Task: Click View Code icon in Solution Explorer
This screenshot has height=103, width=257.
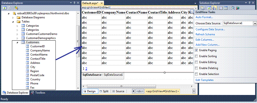Action: (221, 8)
